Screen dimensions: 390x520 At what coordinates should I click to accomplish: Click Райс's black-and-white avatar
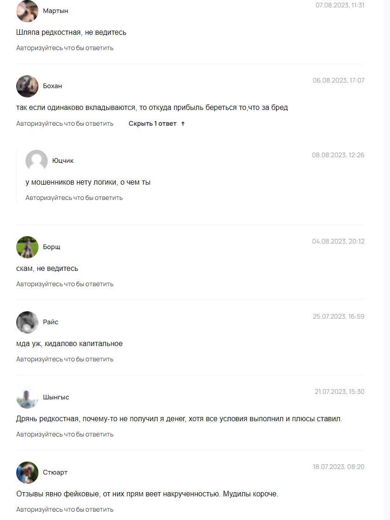(x=27, y=322)
